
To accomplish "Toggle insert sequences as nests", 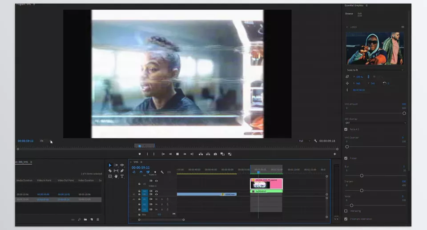I will coord(134,172).
